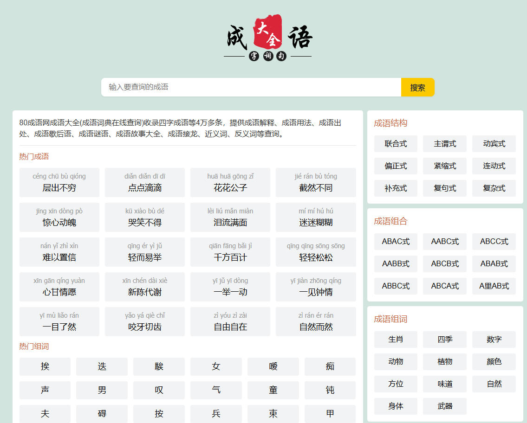Select the 复句式 structure category
This screenshot has height=423, width=527.
click(x=445, y=188)
